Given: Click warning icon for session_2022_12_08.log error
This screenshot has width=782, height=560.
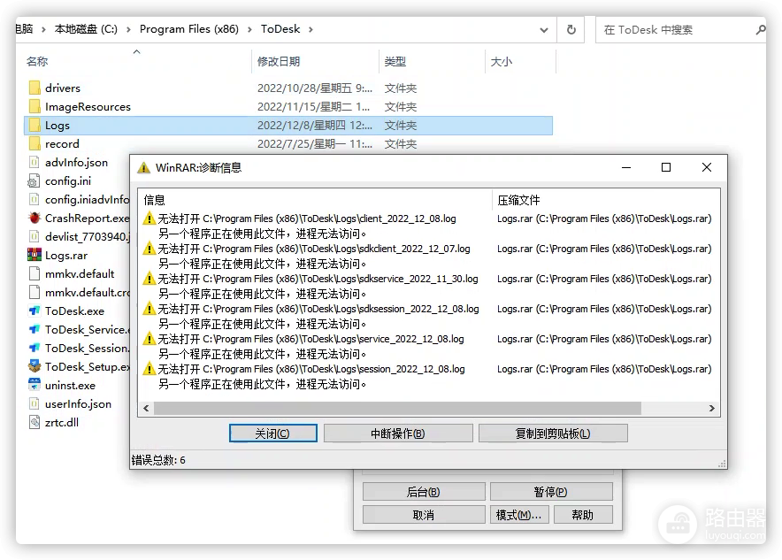Looking at the screenshot, I should pos(149,369).
